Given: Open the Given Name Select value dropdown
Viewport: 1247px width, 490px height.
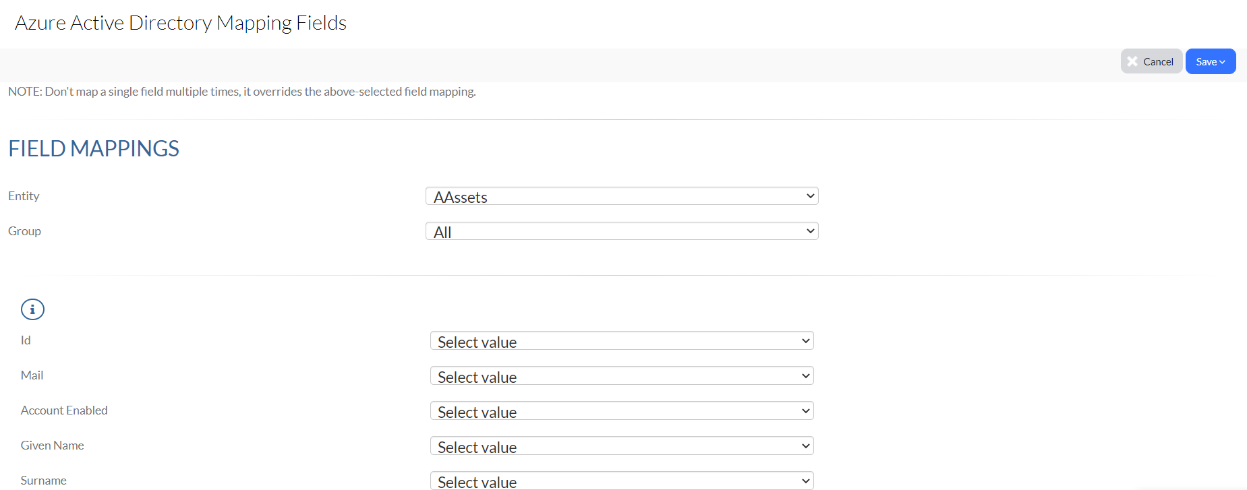Looking at the screenshot, I should point(622,446).
